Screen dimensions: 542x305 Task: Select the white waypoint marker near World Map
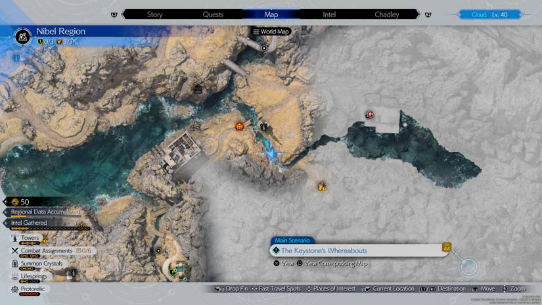[264, 48]
